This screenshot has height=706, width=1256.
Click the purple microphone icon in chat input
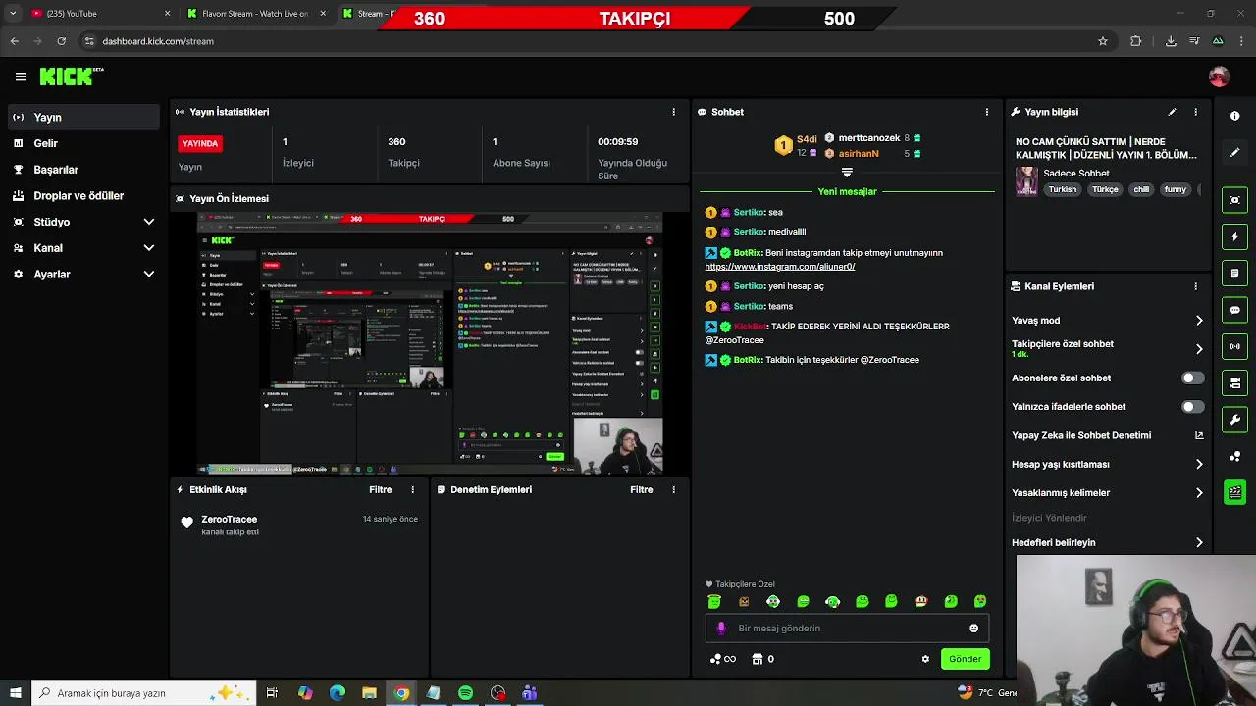[722, 629]
